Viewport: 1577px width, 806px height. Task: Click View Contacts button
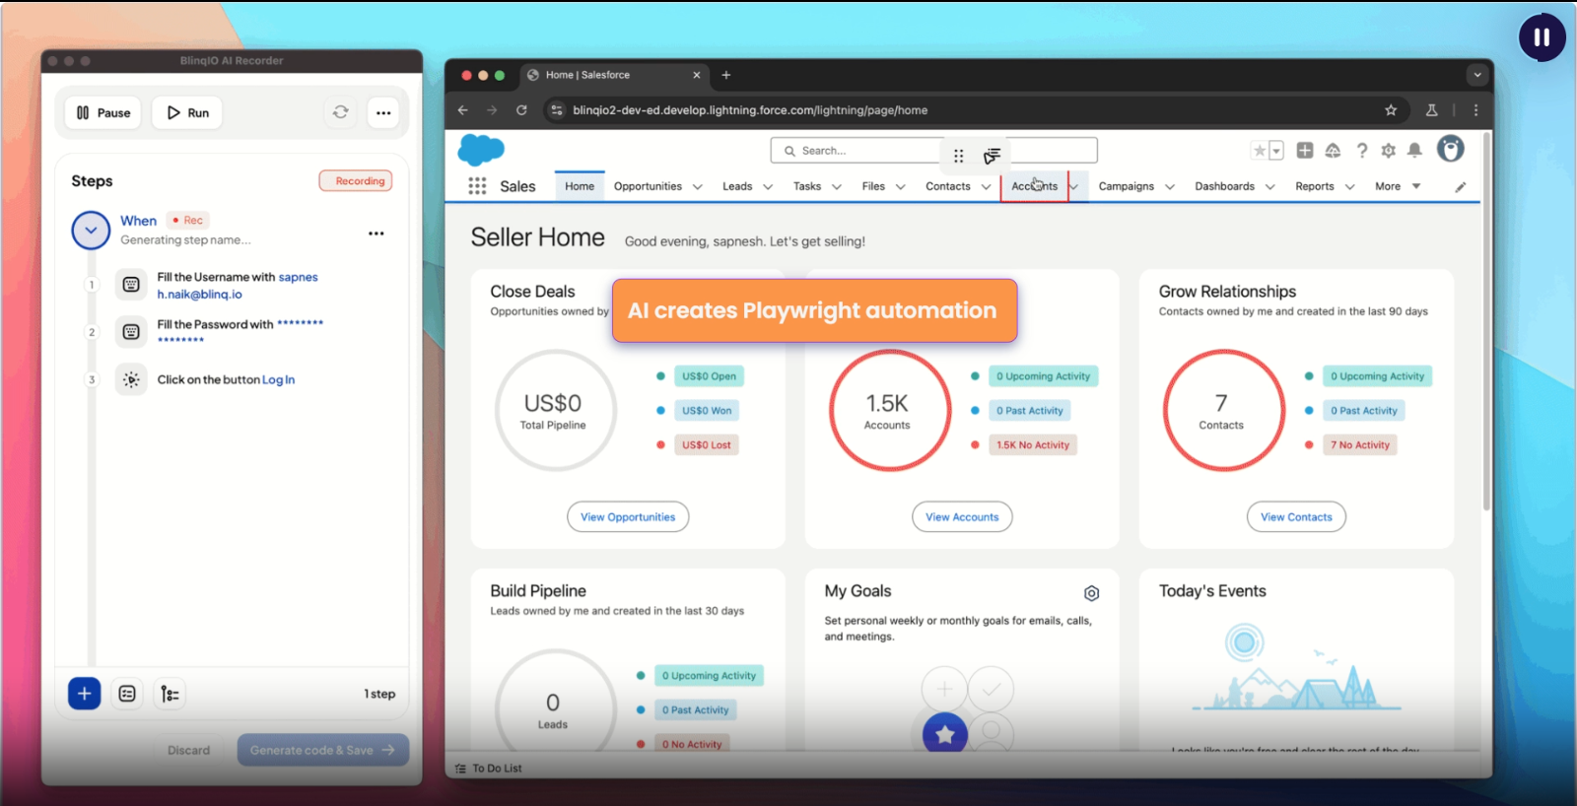pyautogui.click(x=1296, y=517)
